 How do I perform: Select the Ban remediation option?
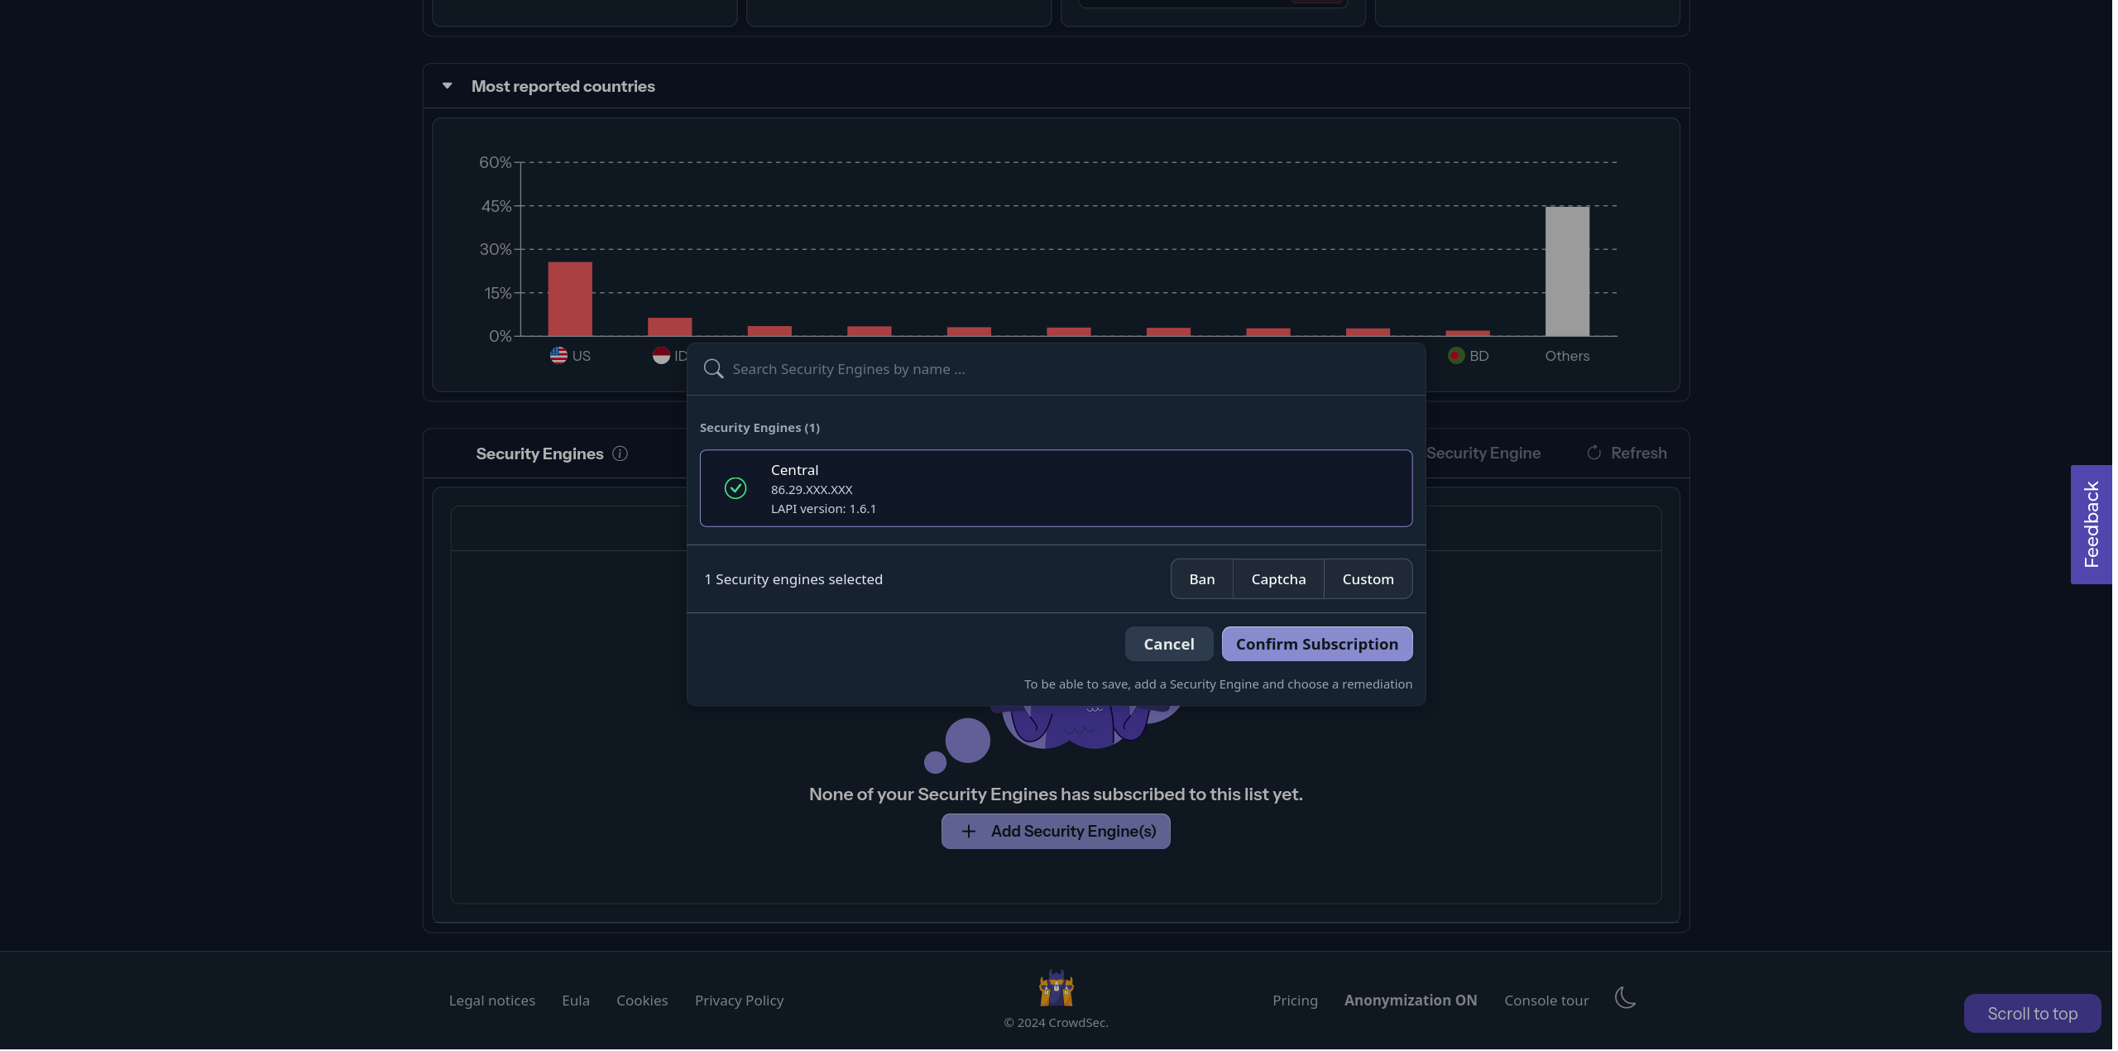(1201, 578)
